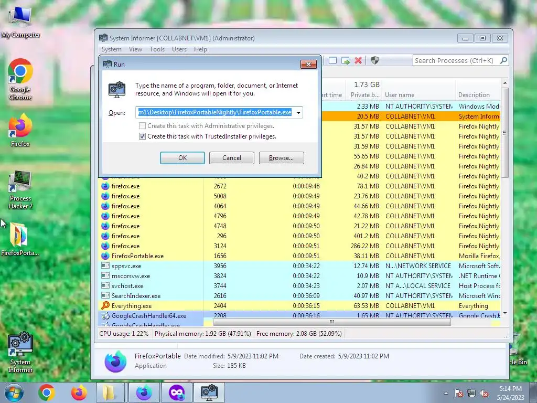Open the Users menu
Viewport: 537px width, 403px height.
click(x=179, y=49)
